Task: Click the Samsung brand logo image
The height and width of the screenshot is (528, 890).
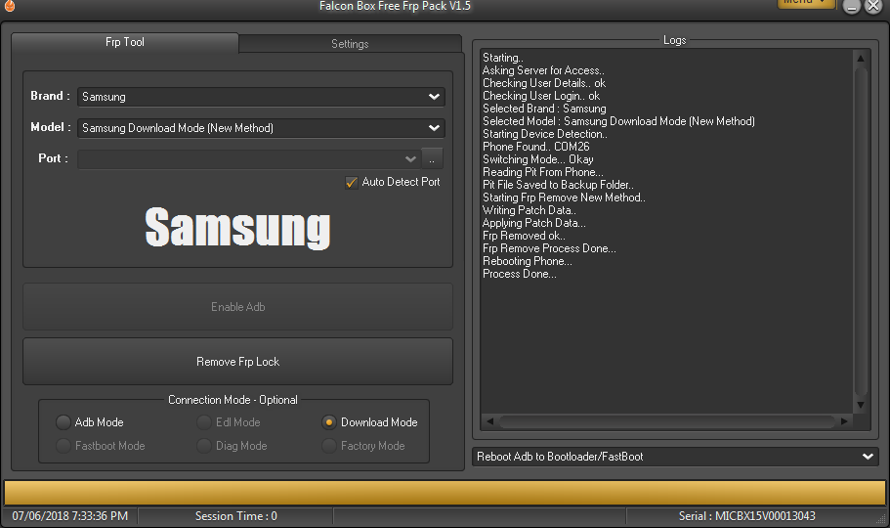Action: click(237, 228)
